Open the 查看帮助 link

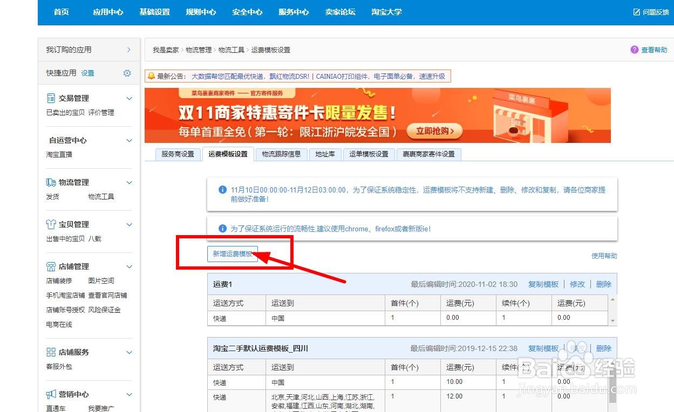click(654, 50)
